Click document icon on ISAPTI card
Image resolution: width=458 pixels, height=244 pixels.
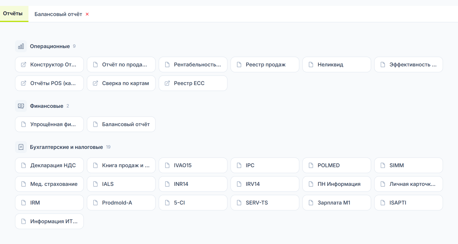coord(383,203)
